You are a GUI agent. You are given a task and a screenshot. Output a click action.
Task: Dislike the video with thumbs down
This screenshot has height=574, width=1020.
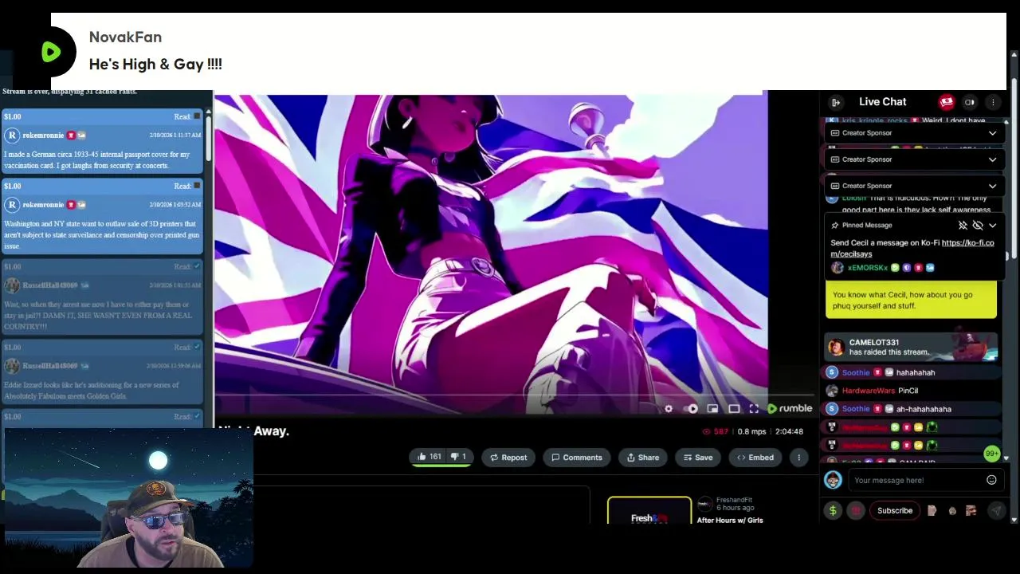[x=458, y=457]
